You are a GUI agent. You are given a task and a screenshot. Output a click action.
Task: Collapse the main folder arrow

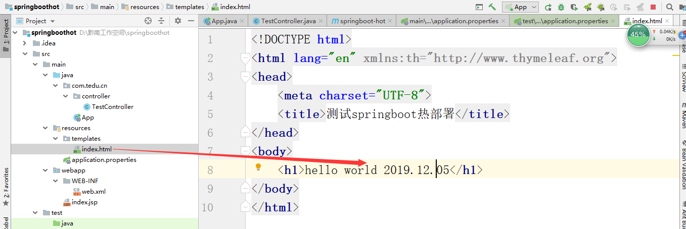click(x=35, y=64)
